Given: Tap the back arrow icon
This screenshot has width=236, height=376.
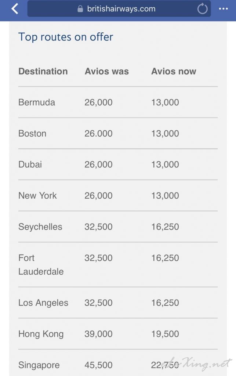Looking at the screenshot, I should click(15, 9).
